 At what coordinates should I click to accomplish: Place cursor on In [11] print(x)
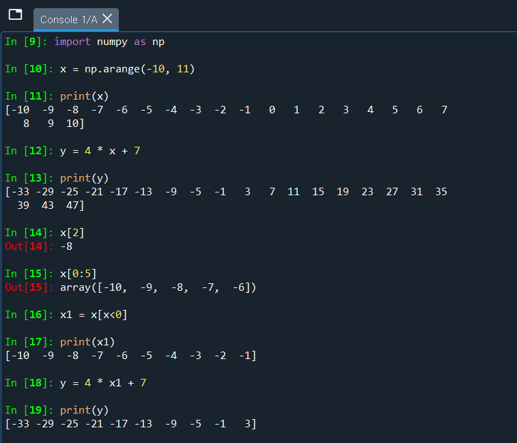click(x=84, y=96)
